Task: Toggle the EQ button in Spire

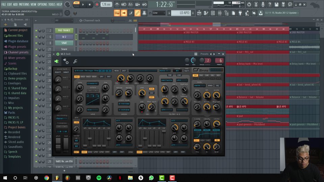Action: point(217,140)
